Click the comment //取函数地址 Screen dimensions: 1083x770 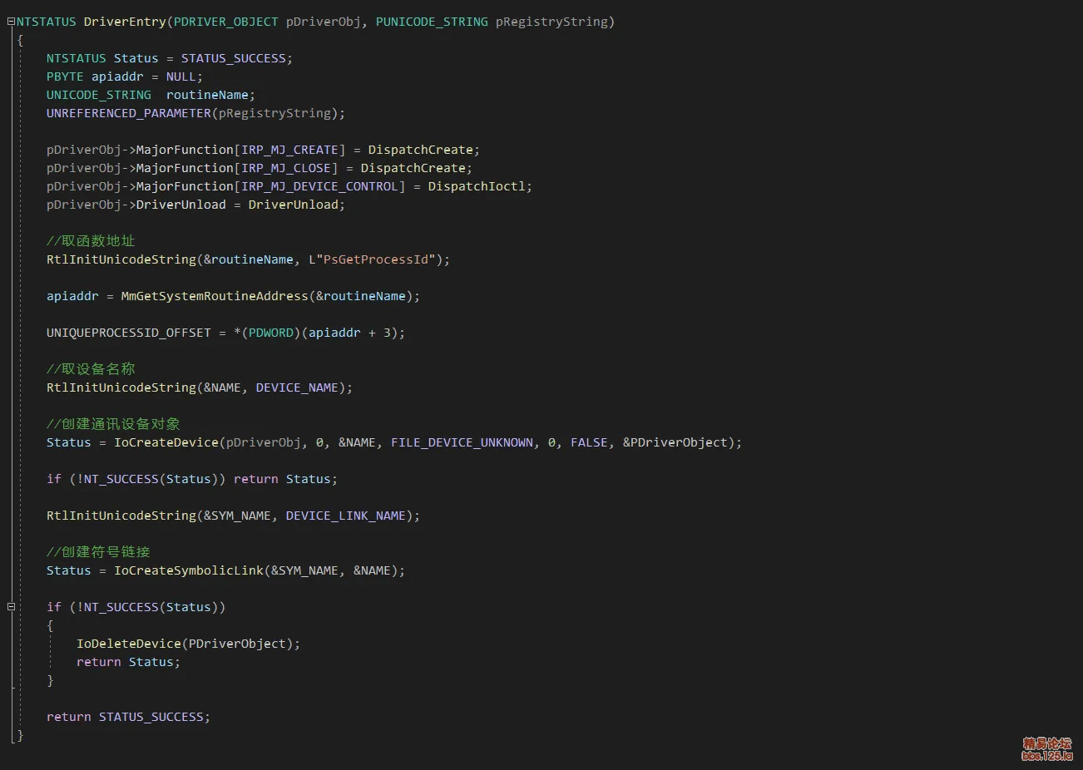(x=91, y=241)
